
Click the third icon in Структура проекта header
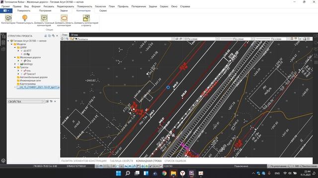tap(53, 36)
